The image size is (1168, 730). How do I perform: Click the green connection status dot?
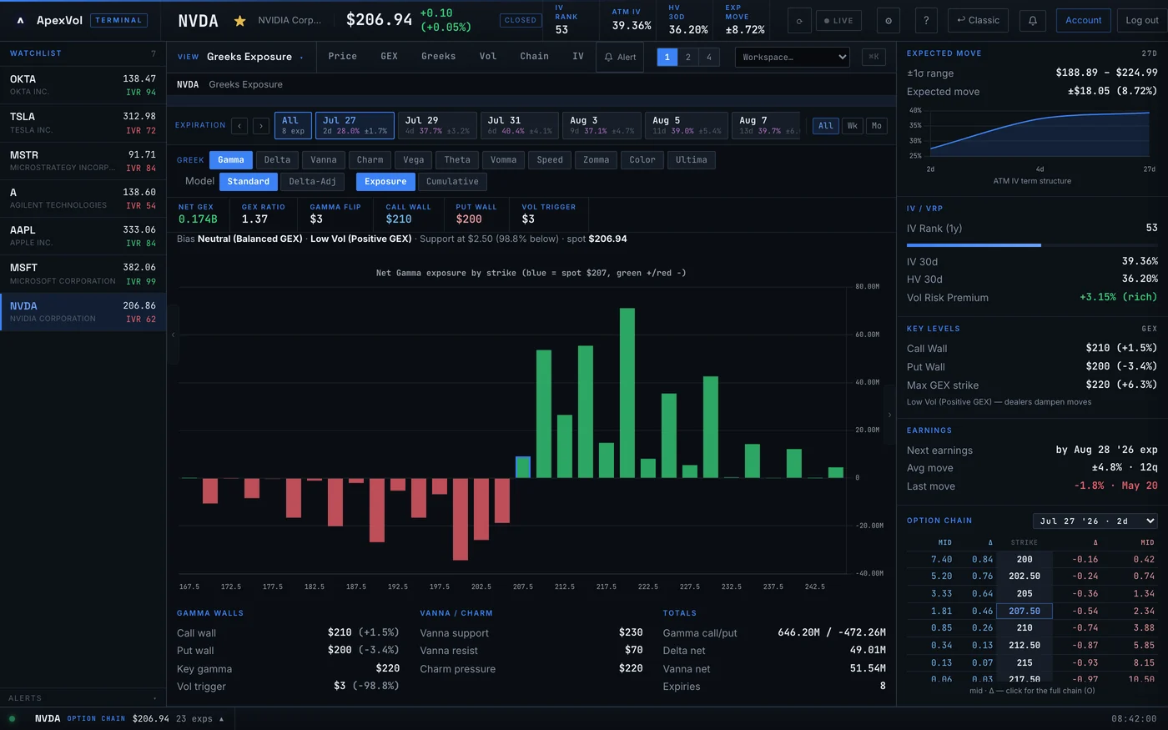12,718
